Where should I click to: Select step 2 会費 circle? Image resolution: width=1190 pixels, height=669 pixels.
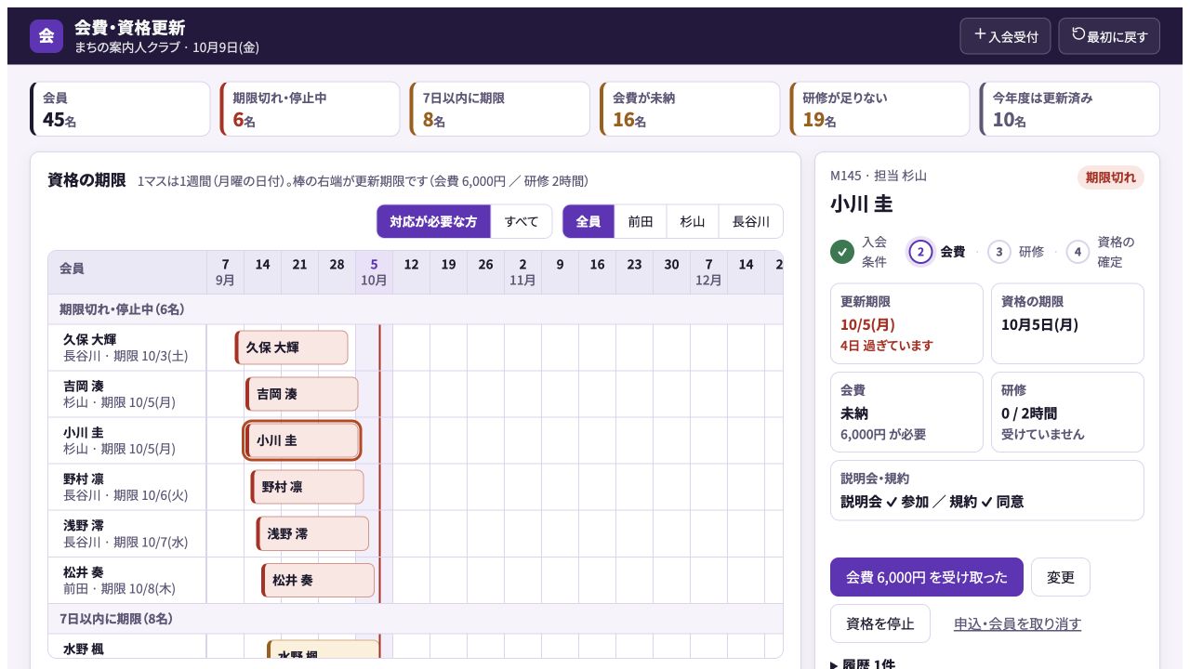[x=920, y=252]
